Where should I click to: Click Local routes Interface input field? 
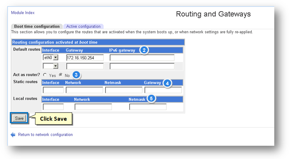tap(53, 107)
